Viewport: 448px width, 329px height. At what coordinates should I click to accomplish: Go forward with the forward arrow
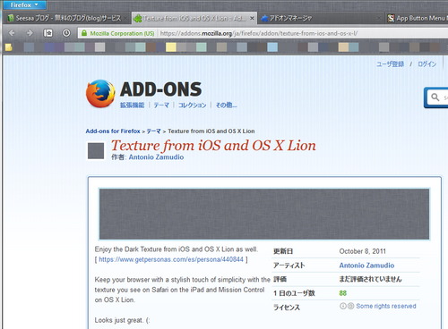30,33
